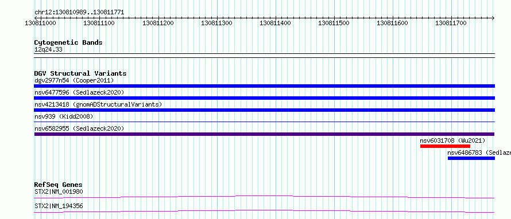Viewport: 511px width, 219px height.
Task: Click the nsv6031708 (Wu2021) variant label
Action: [452, 140]
